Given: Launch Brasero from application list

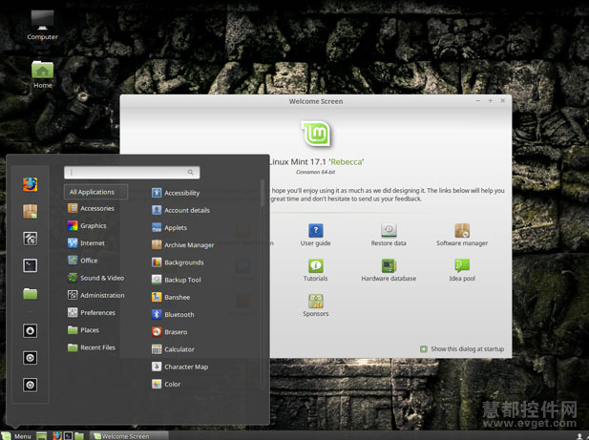Looking at the screenshot, I should [x=169, y=332].
